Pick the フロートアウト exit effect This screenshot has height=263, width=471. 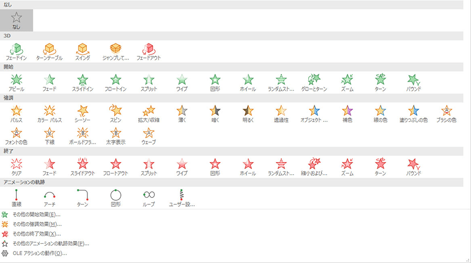coord(116,167)
